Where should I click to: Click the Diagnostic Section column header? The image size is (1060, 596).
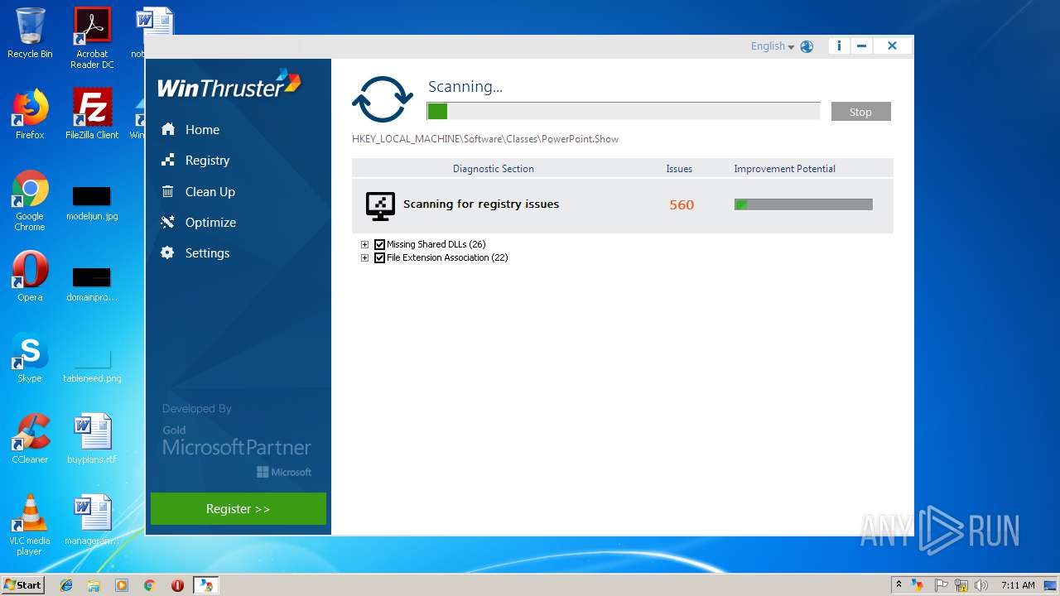pyautogui.click(x=494, y=169)
